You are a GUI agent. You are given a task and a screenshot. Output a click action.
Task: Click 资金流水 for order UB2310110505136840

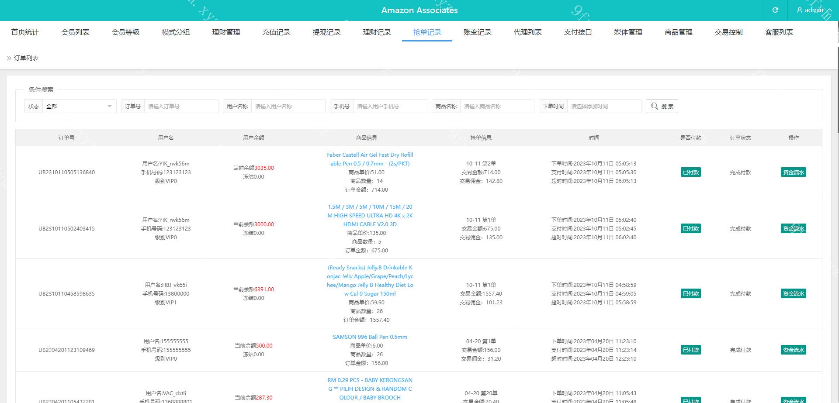point(794,172)
